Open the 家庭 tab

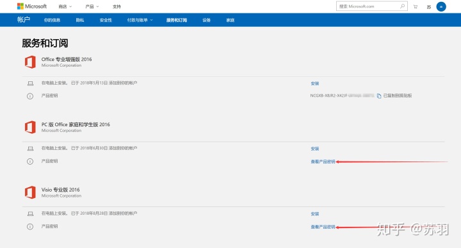pyautogui.click(x=230, y=20)
